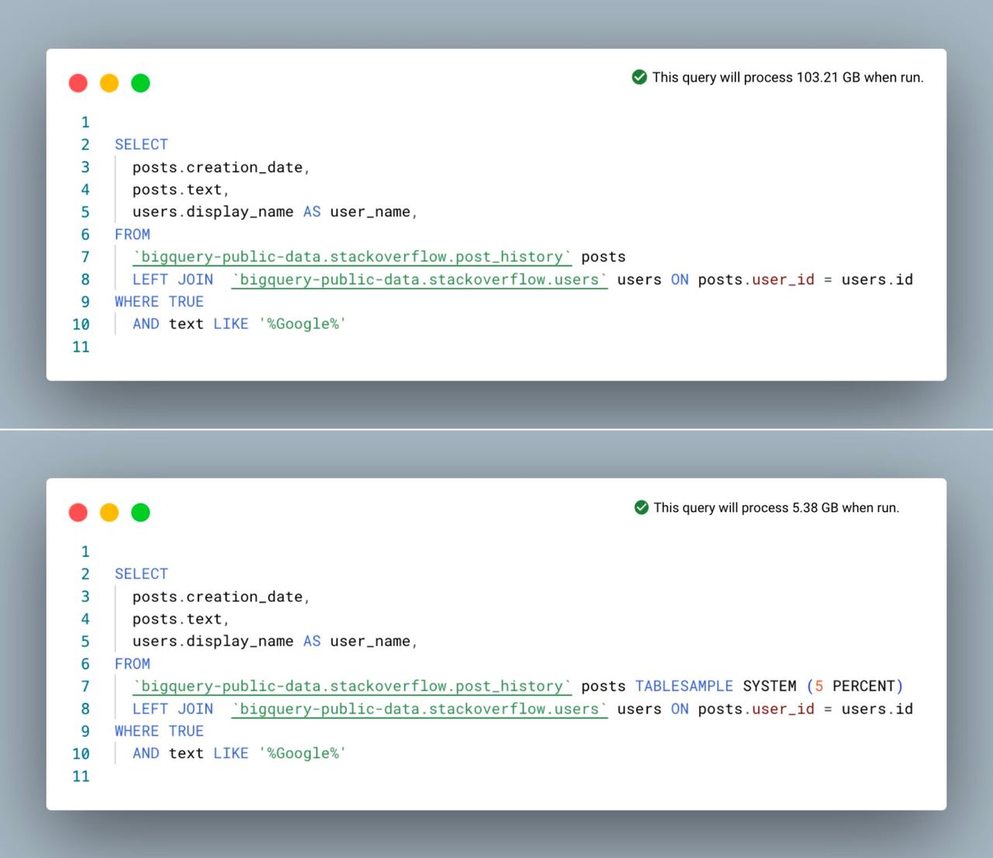
Task: Click the green maximize button in the top window
Action: click(140, 83)
